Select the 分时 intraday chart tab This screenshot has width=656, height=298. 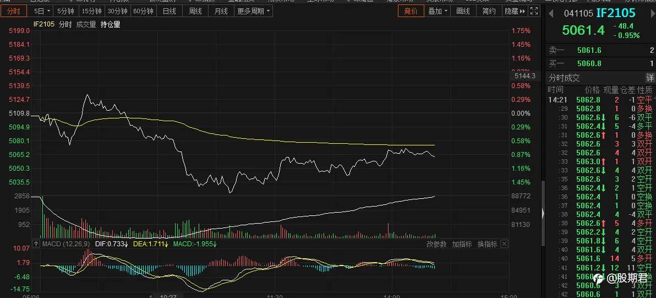click(13, 12)
